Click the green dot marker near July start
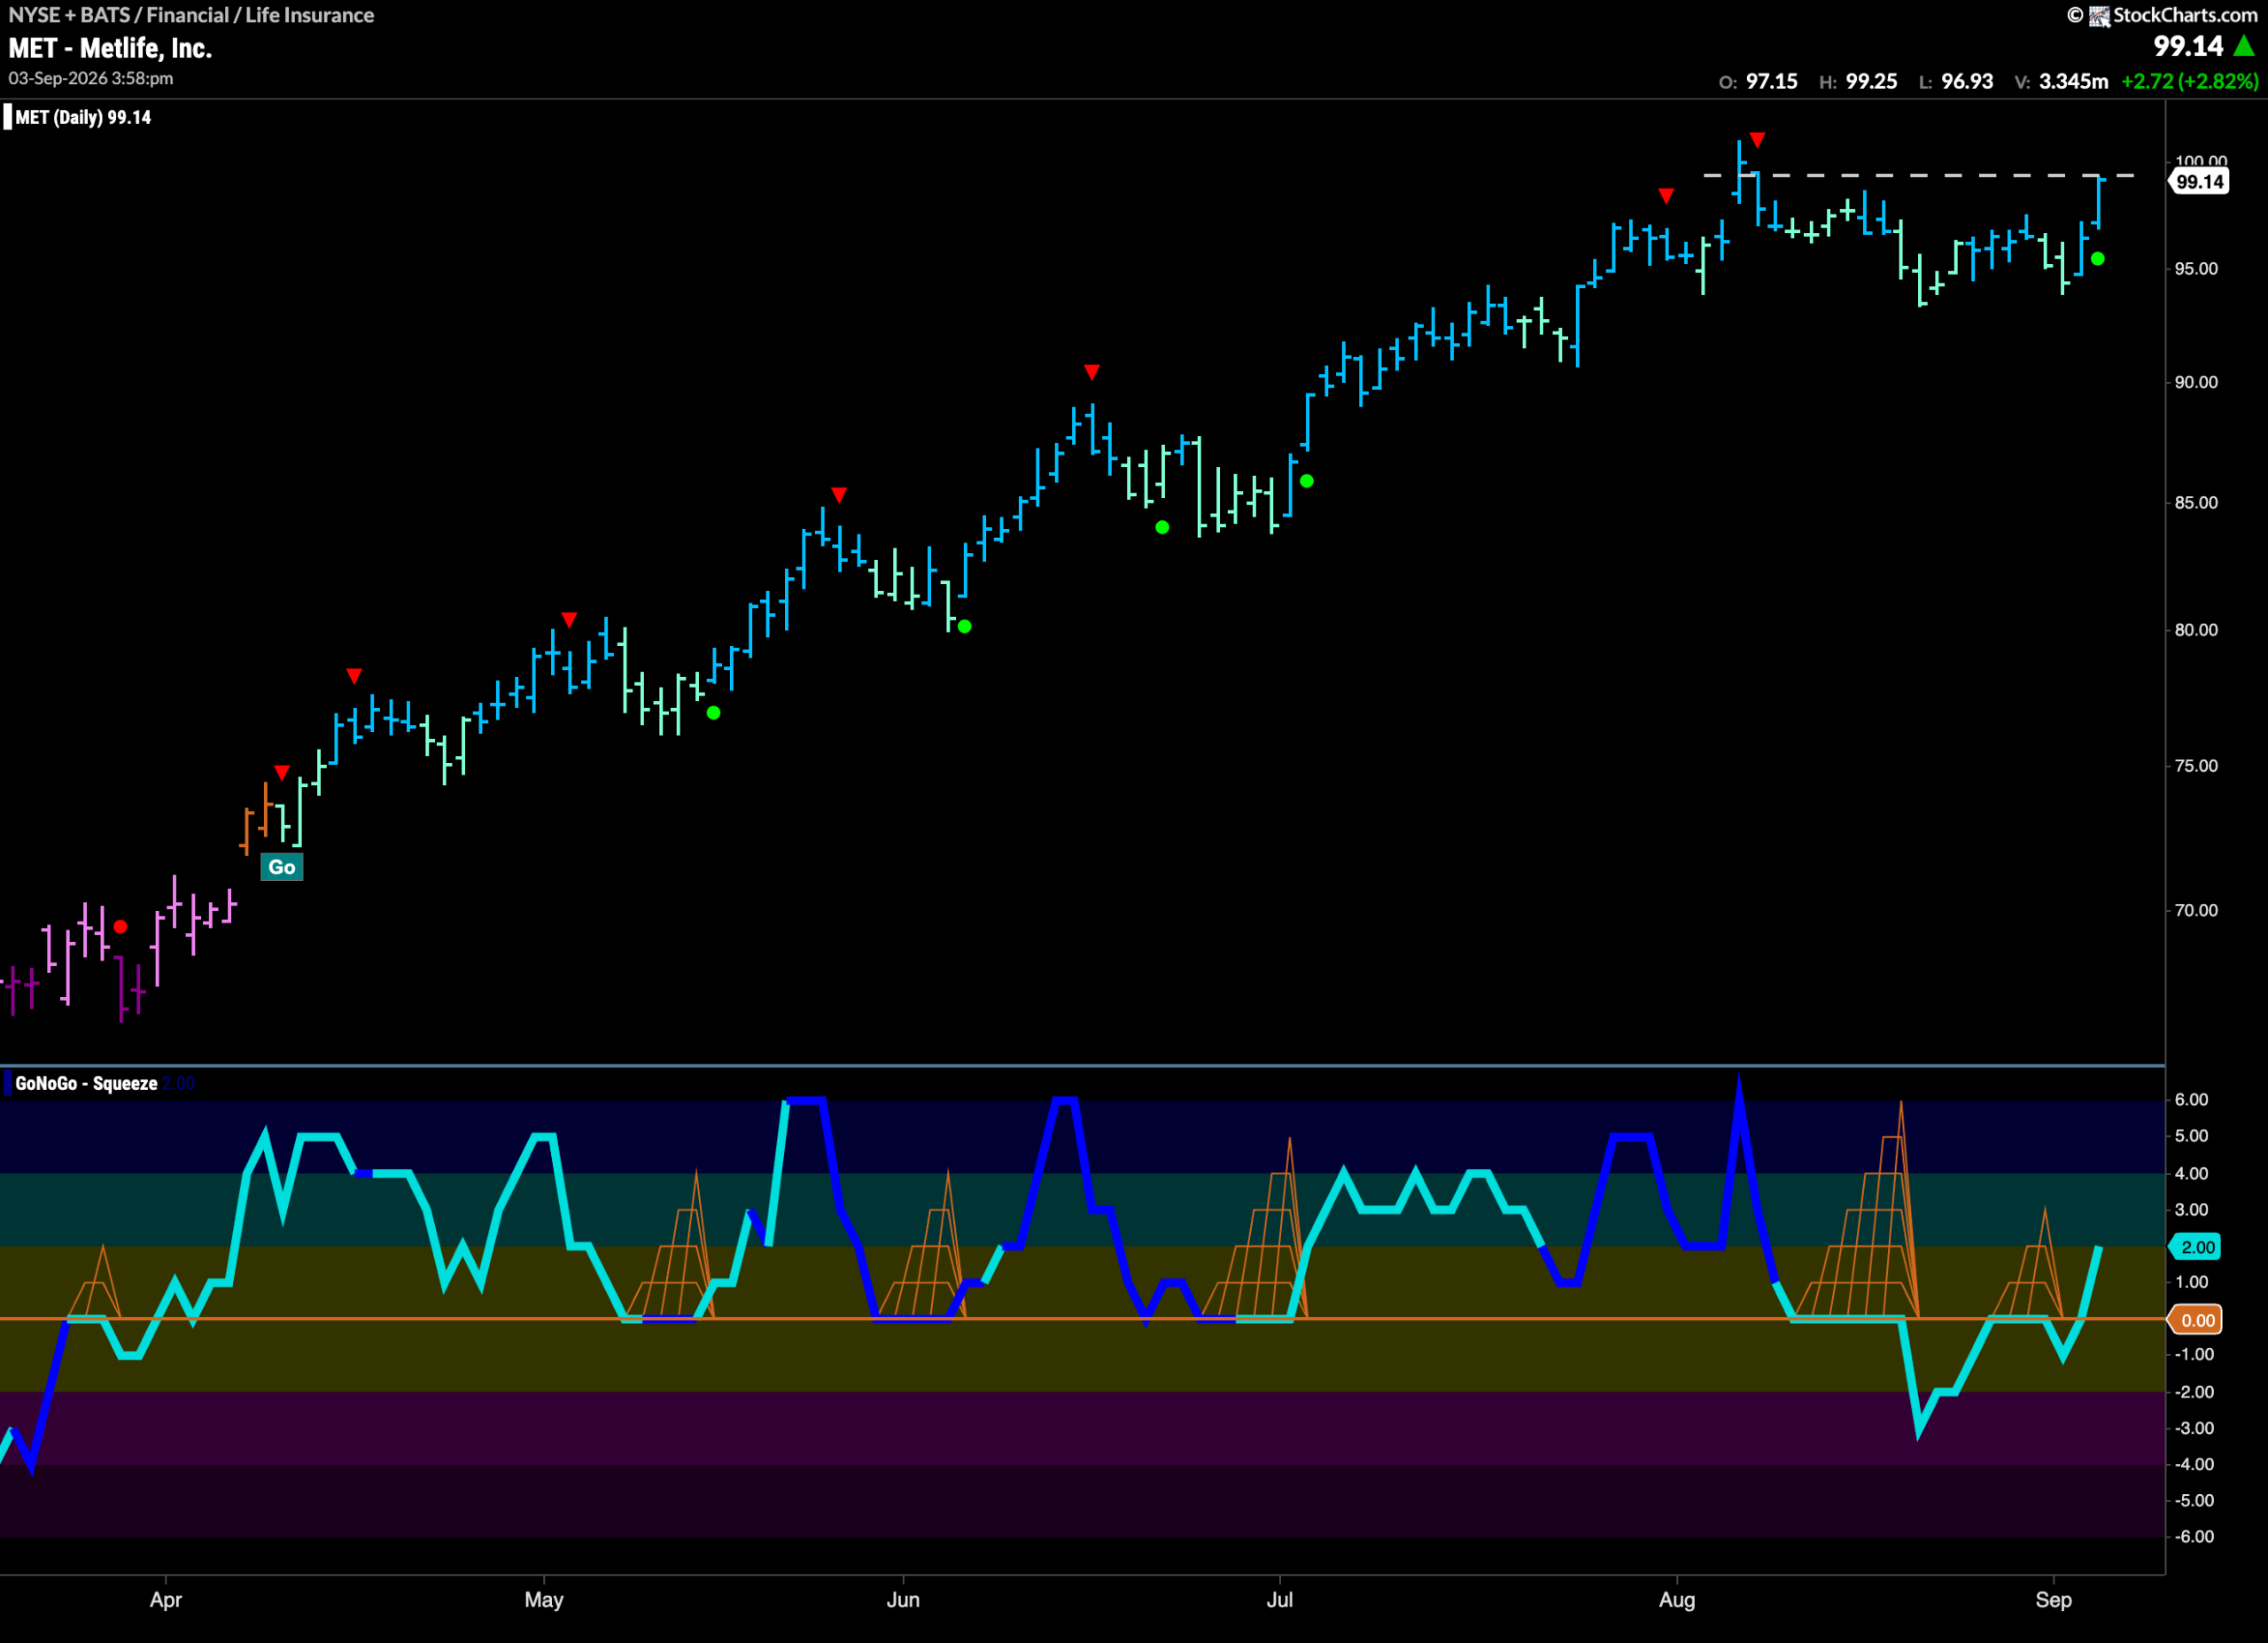Screen dimensions: 2268x1643 tap(1307, 481)
